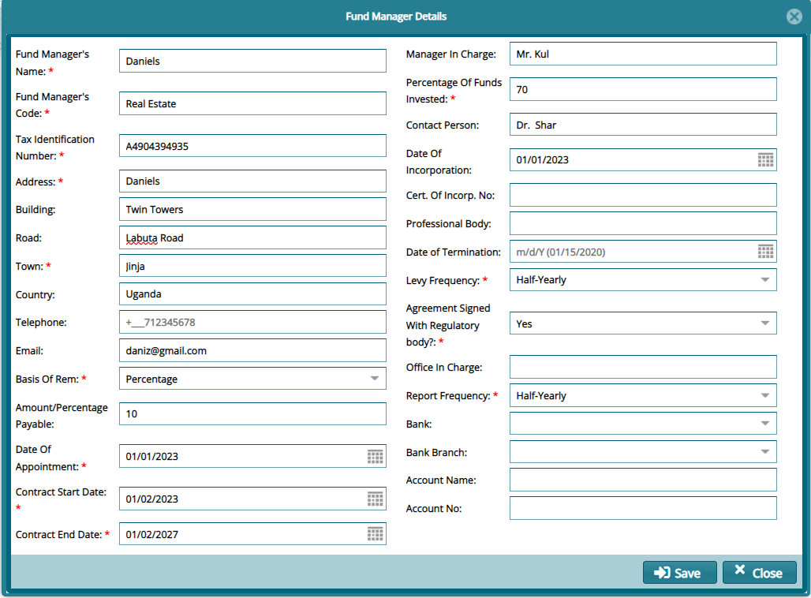Open Agreement Signed With Regulatory body dropdown
This screenshot has height=598, width=811.
765,323
